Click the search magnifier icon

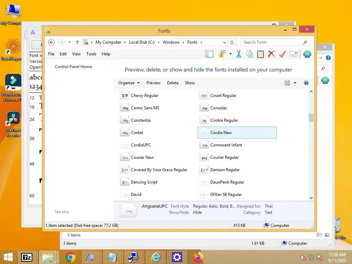tap(305, 42)
